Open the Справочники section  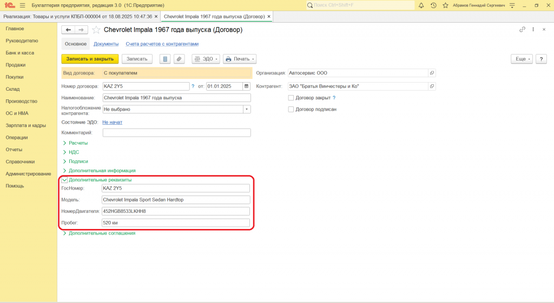pos(20,161)
